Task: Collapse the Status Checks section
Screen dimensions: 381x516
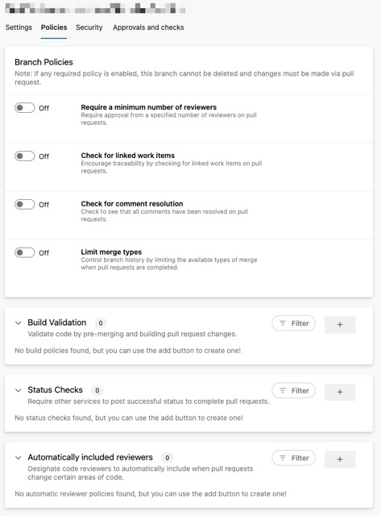Action: 18,390
